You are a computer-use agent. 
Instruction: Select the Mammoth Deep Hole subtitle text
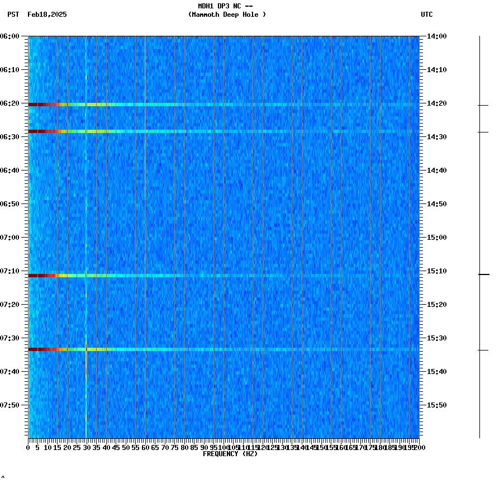click(x=227, y=15)
